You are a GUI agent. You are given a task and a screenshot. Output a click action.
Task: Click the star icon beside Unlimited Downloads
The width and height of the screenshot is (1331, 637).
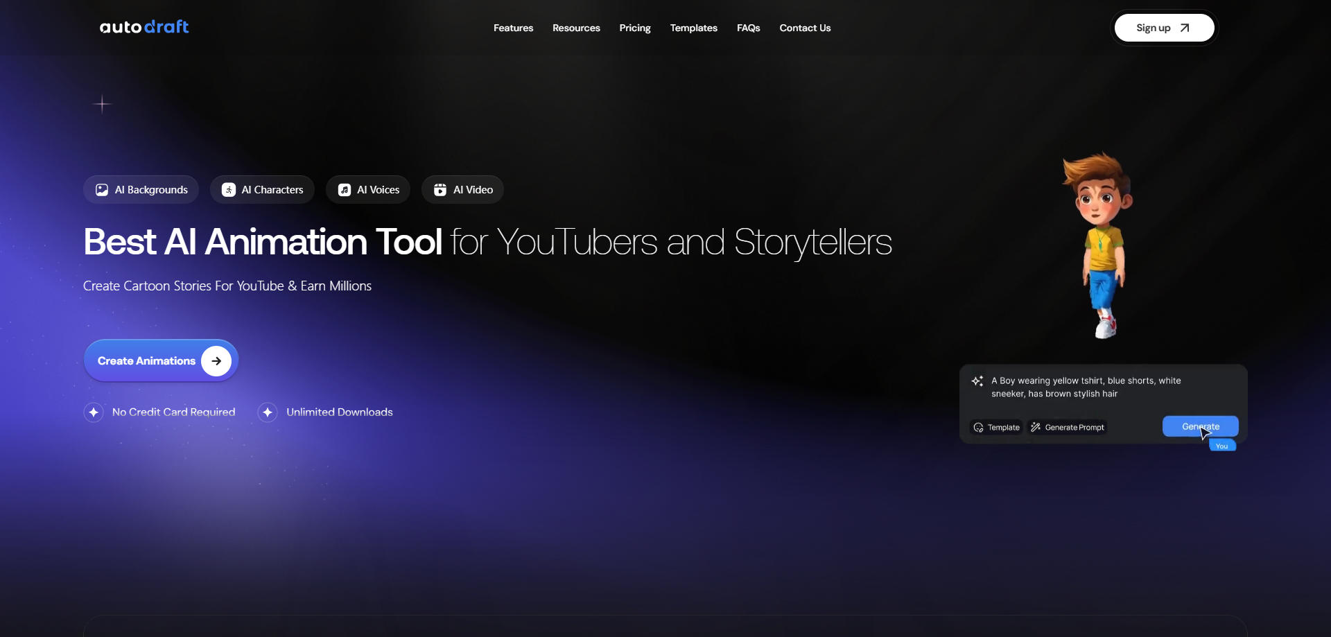tap(268, 412)
